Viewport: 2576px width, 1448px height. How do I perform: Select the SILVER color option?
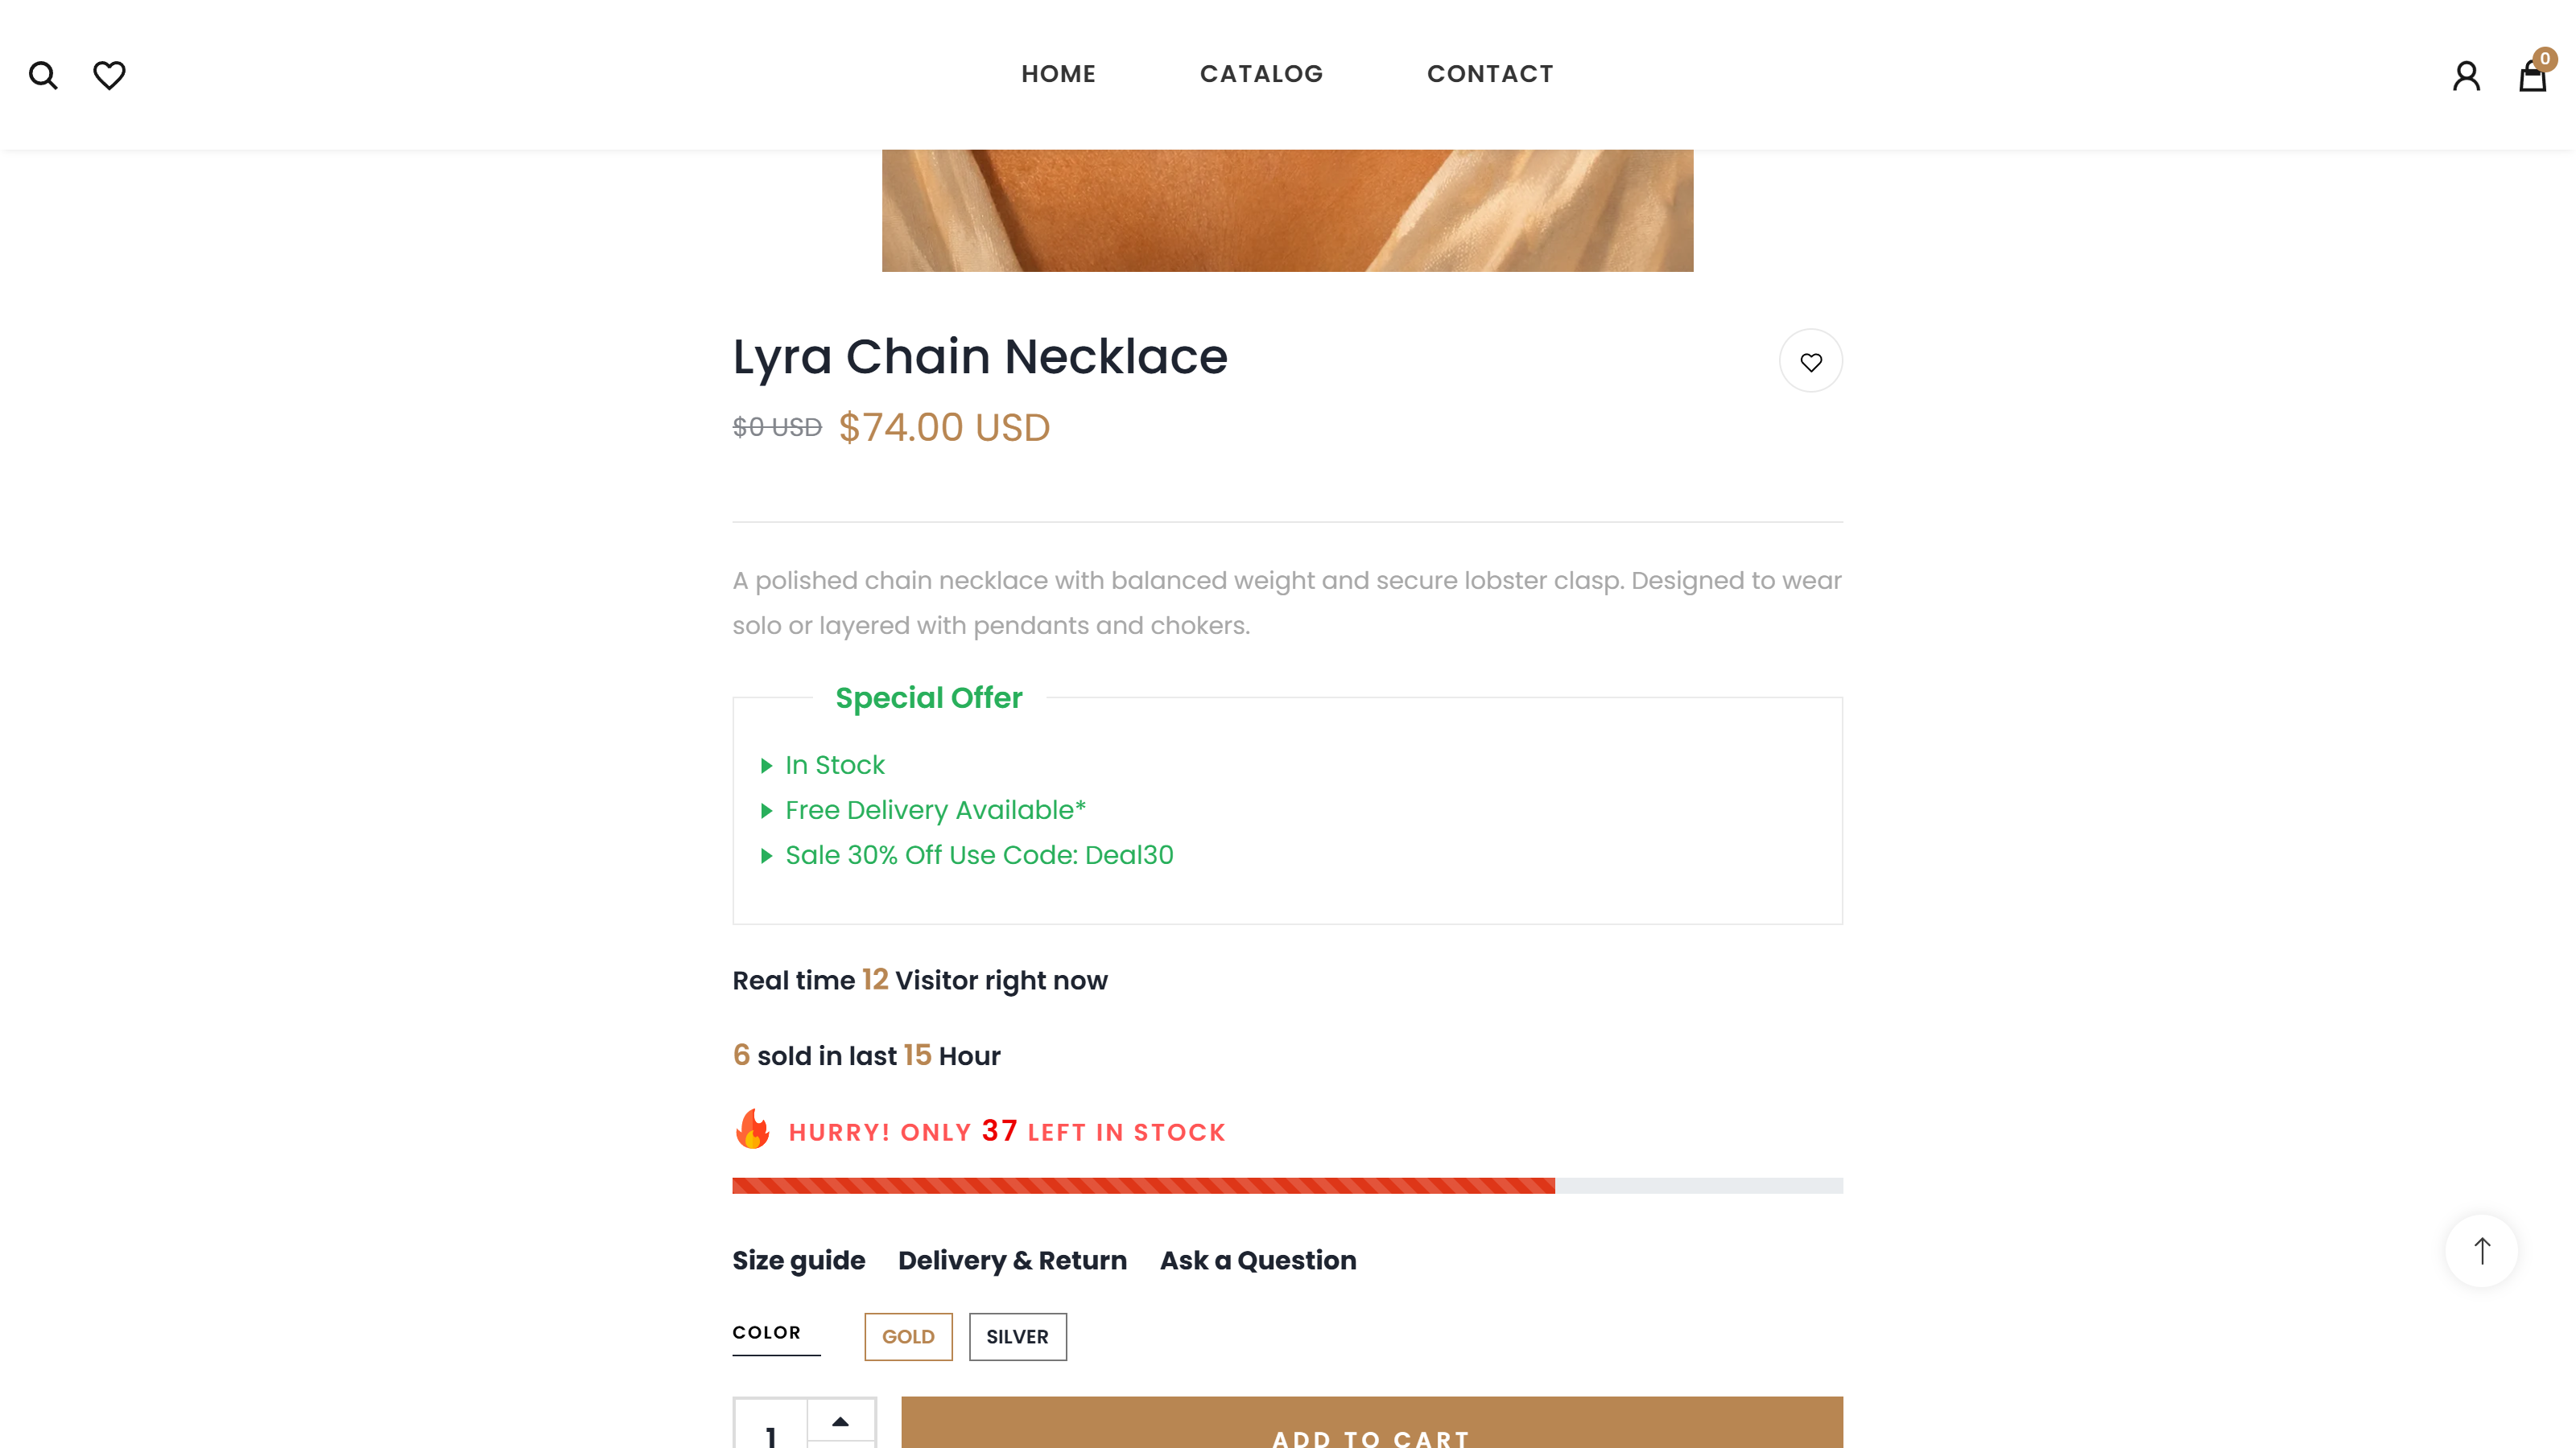pyautogui.click(x=1017, y=1336)
